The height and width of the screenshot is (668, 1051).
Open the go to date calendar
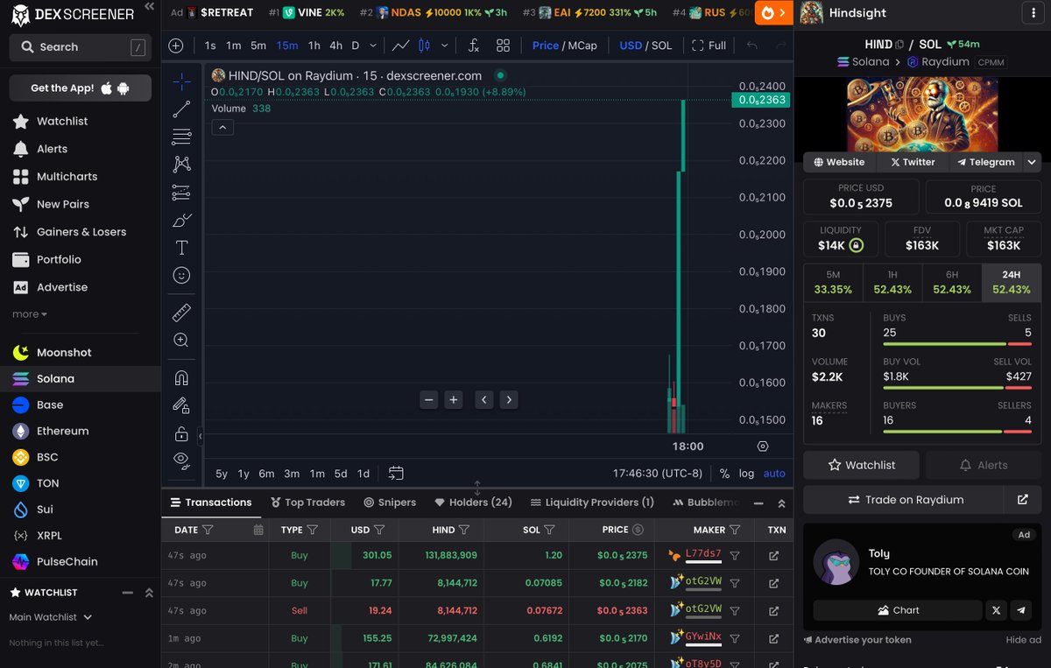(396, 473)
